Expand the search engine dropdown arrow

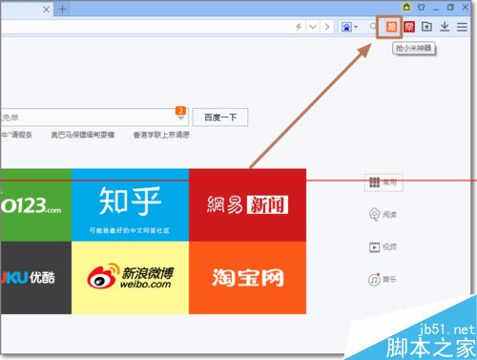coord(356,27)
